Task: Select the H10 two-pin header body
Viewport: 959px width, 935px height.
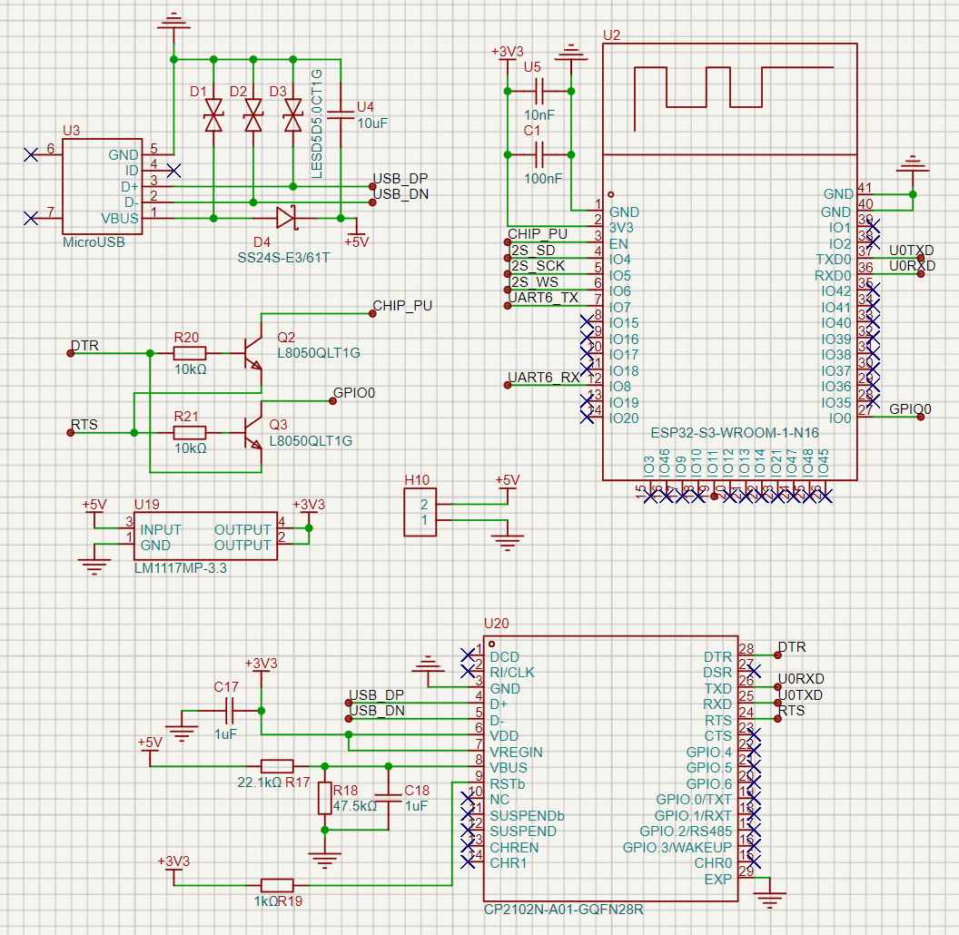Action: click(x=420, y=513)
